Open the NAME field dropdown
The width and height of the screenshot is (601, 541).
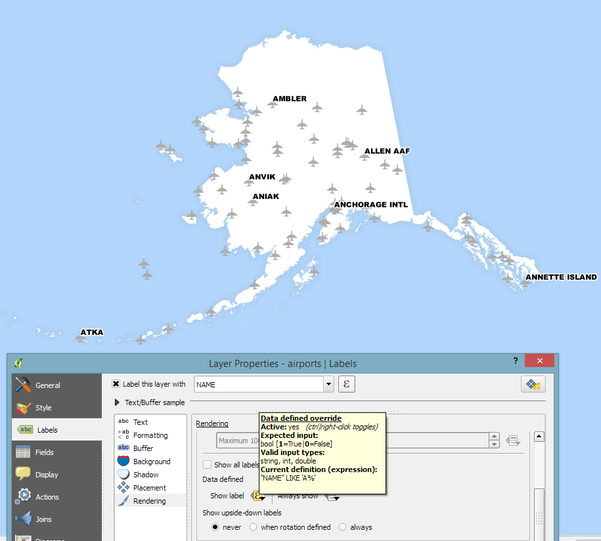(x=328, y=384)
